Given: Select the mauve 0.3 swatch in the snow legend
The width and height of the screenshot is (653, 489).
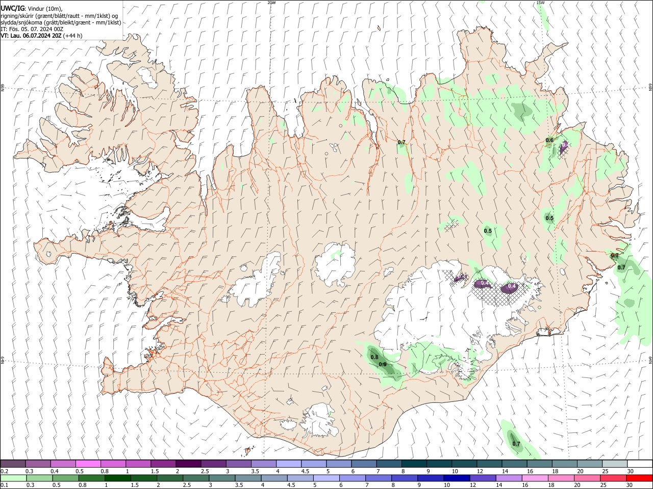Looking at the screenshot, I should [x=38, y=464].
